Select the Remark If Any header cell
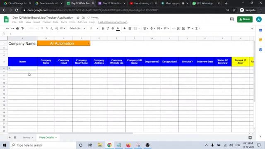Viewport: 265px width, 149px height. (x=240, y=62)
